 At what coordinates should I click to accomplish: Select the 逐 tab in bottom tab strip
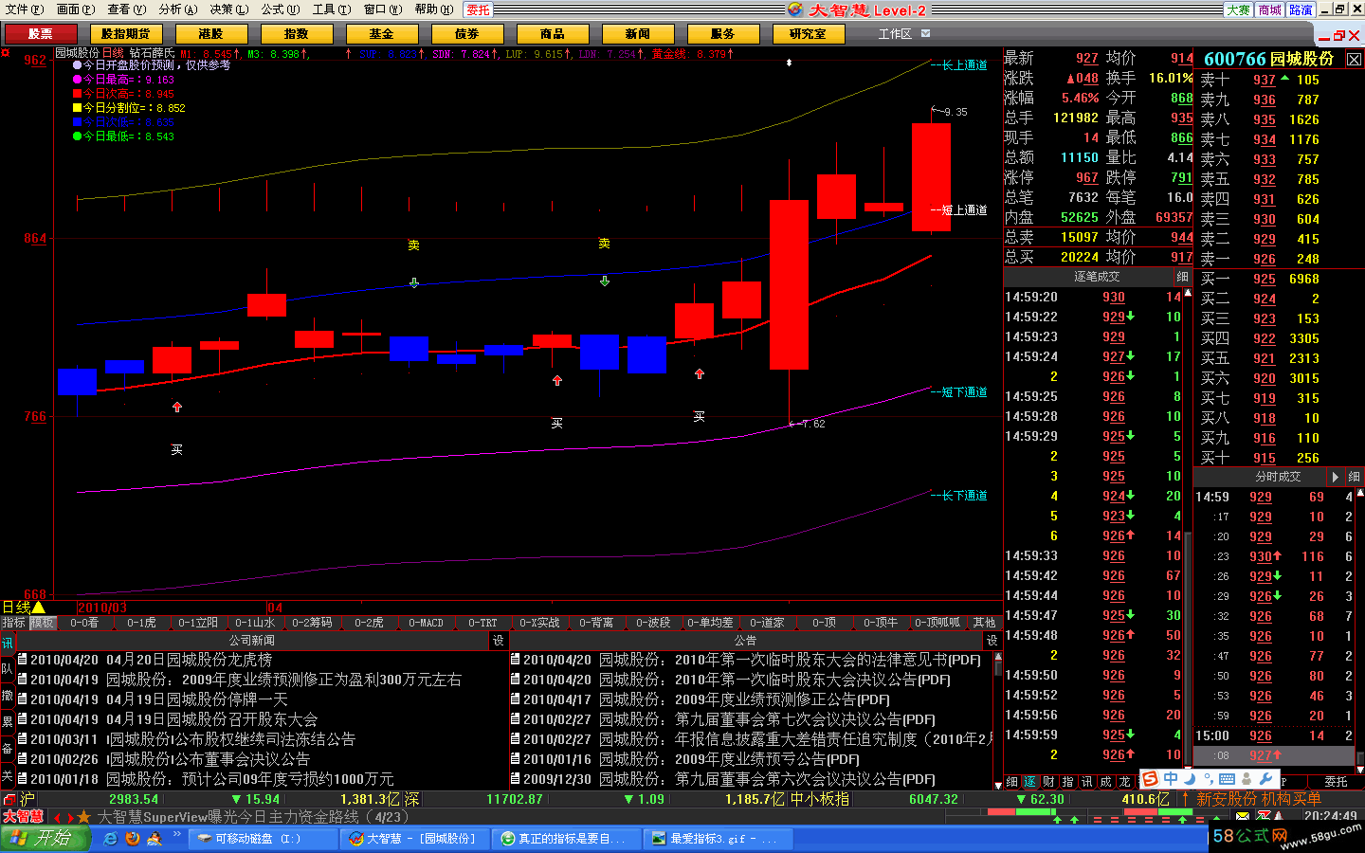coord(1030,782)
